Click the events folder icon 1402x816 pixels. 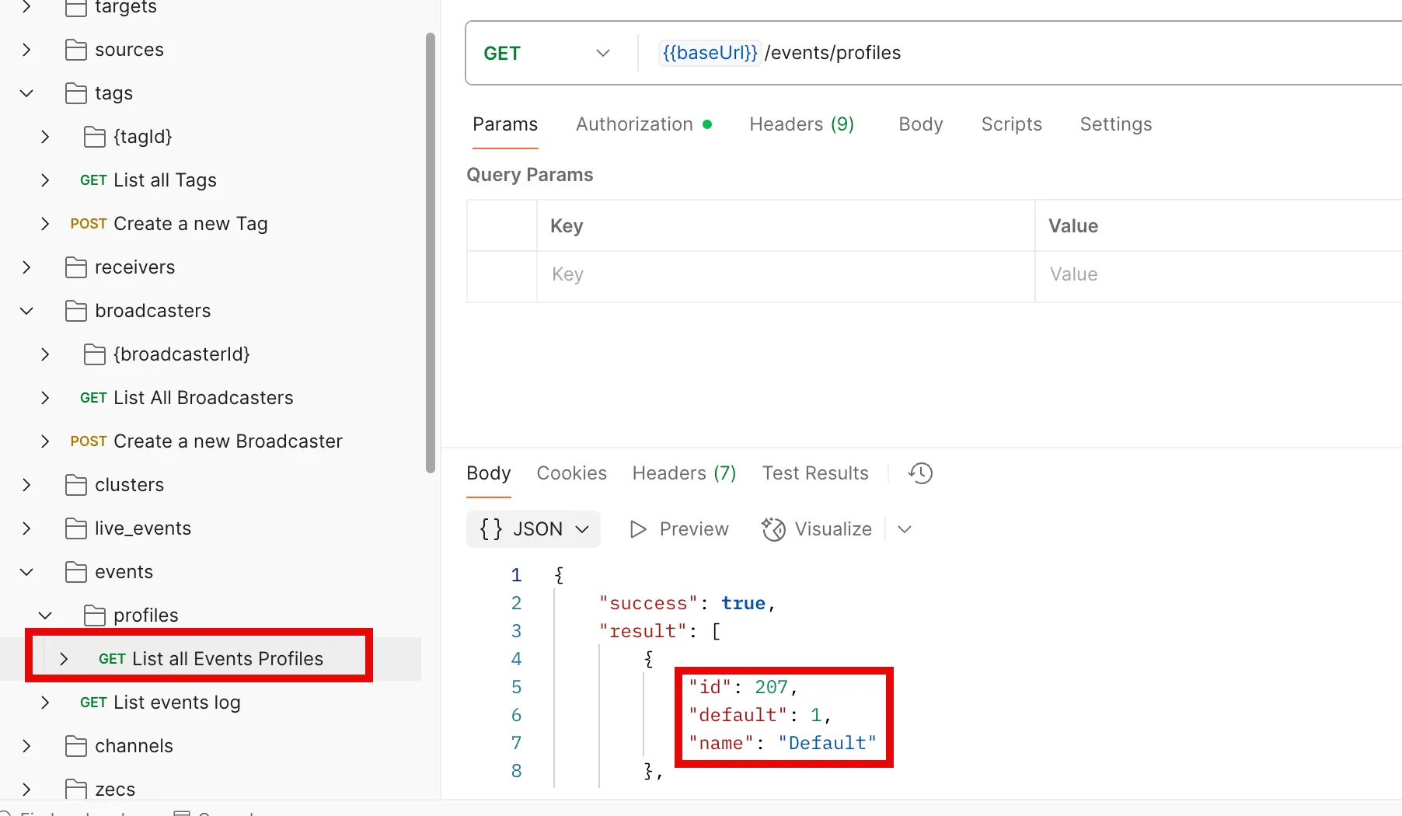tap(76, 572)
